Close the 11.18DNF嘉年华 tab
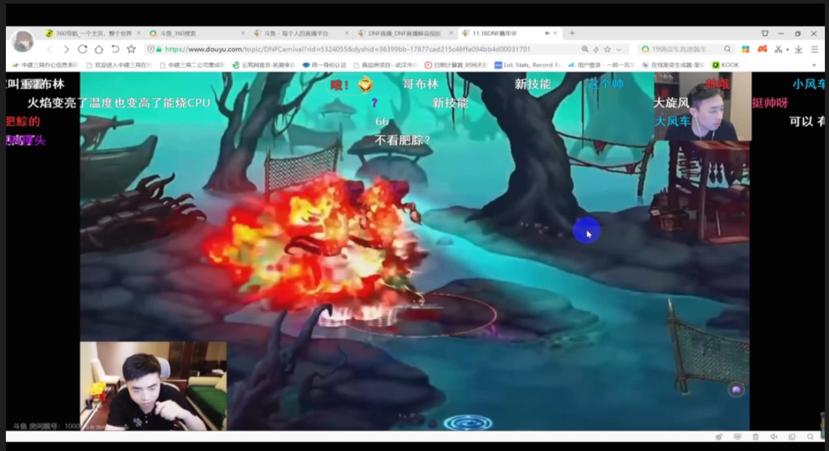The width and height of the screenshot is (829, 451). [556, 34]
